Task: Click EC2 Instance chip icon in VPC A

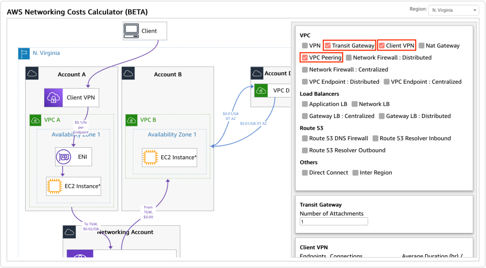Action: tap(54, 186)
